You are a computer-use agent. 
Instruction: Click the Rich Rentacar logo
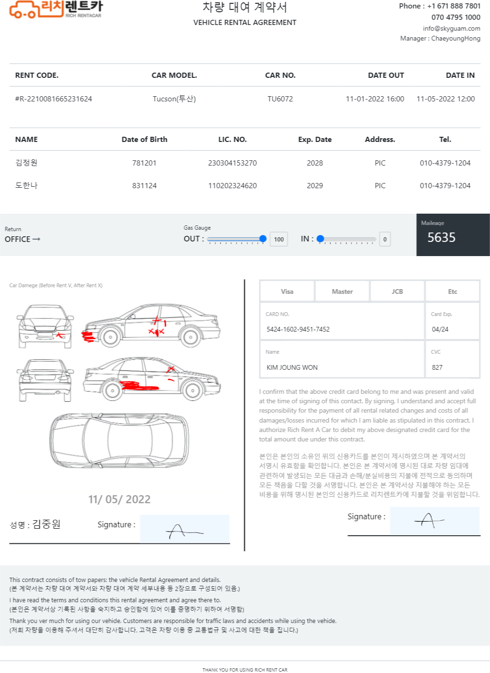pos(56,9)
